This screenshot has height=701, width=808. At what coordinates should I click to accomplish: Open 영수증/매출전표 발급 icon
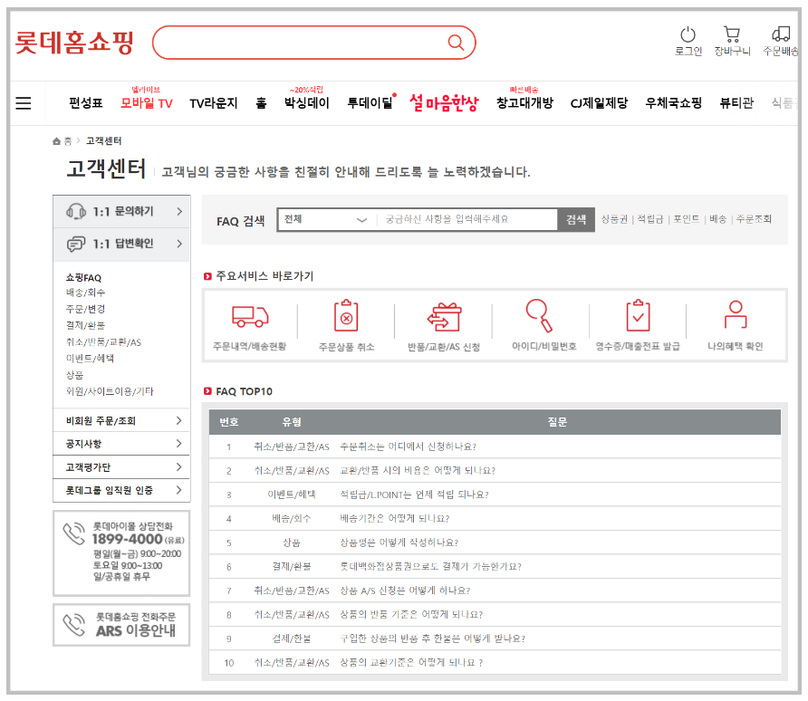pos(638,315)
